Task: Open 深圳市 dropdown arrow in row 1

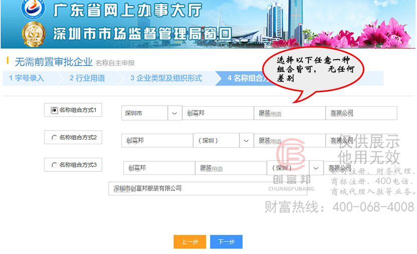Action: point(175,113)
